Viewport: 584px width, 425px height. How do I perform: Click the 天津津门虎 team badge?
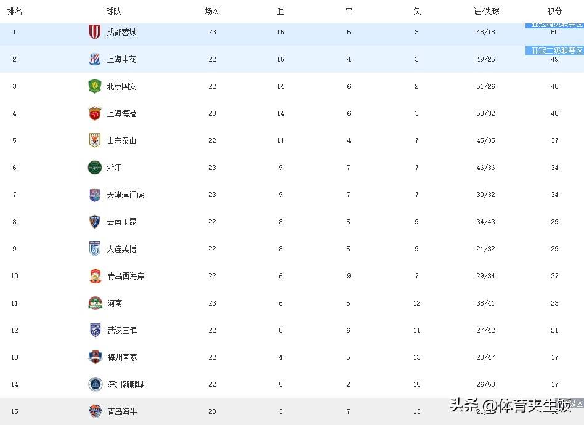95,195
